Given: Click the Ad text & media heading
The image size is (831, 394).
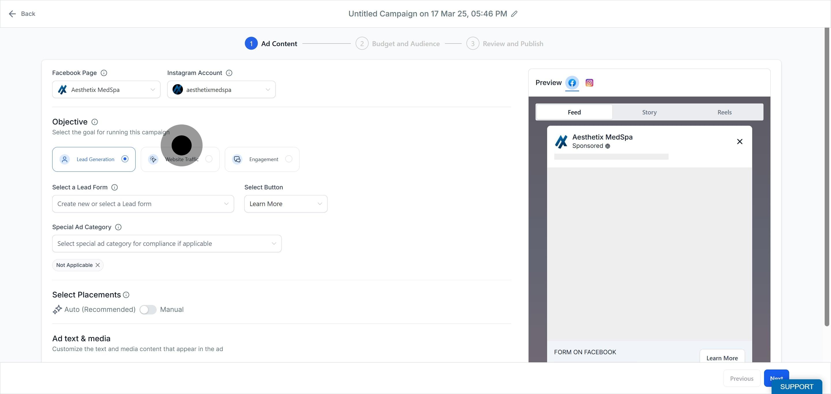Looking at the screenshot, I should pyautogui.click(x=81, y=338).
